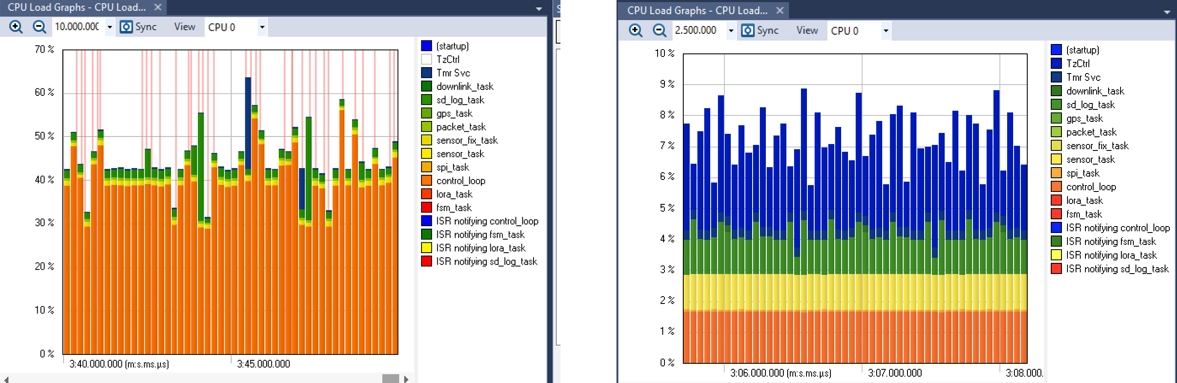
Task: Open the left window tab list arrow
Action: [x=539, y=9]
